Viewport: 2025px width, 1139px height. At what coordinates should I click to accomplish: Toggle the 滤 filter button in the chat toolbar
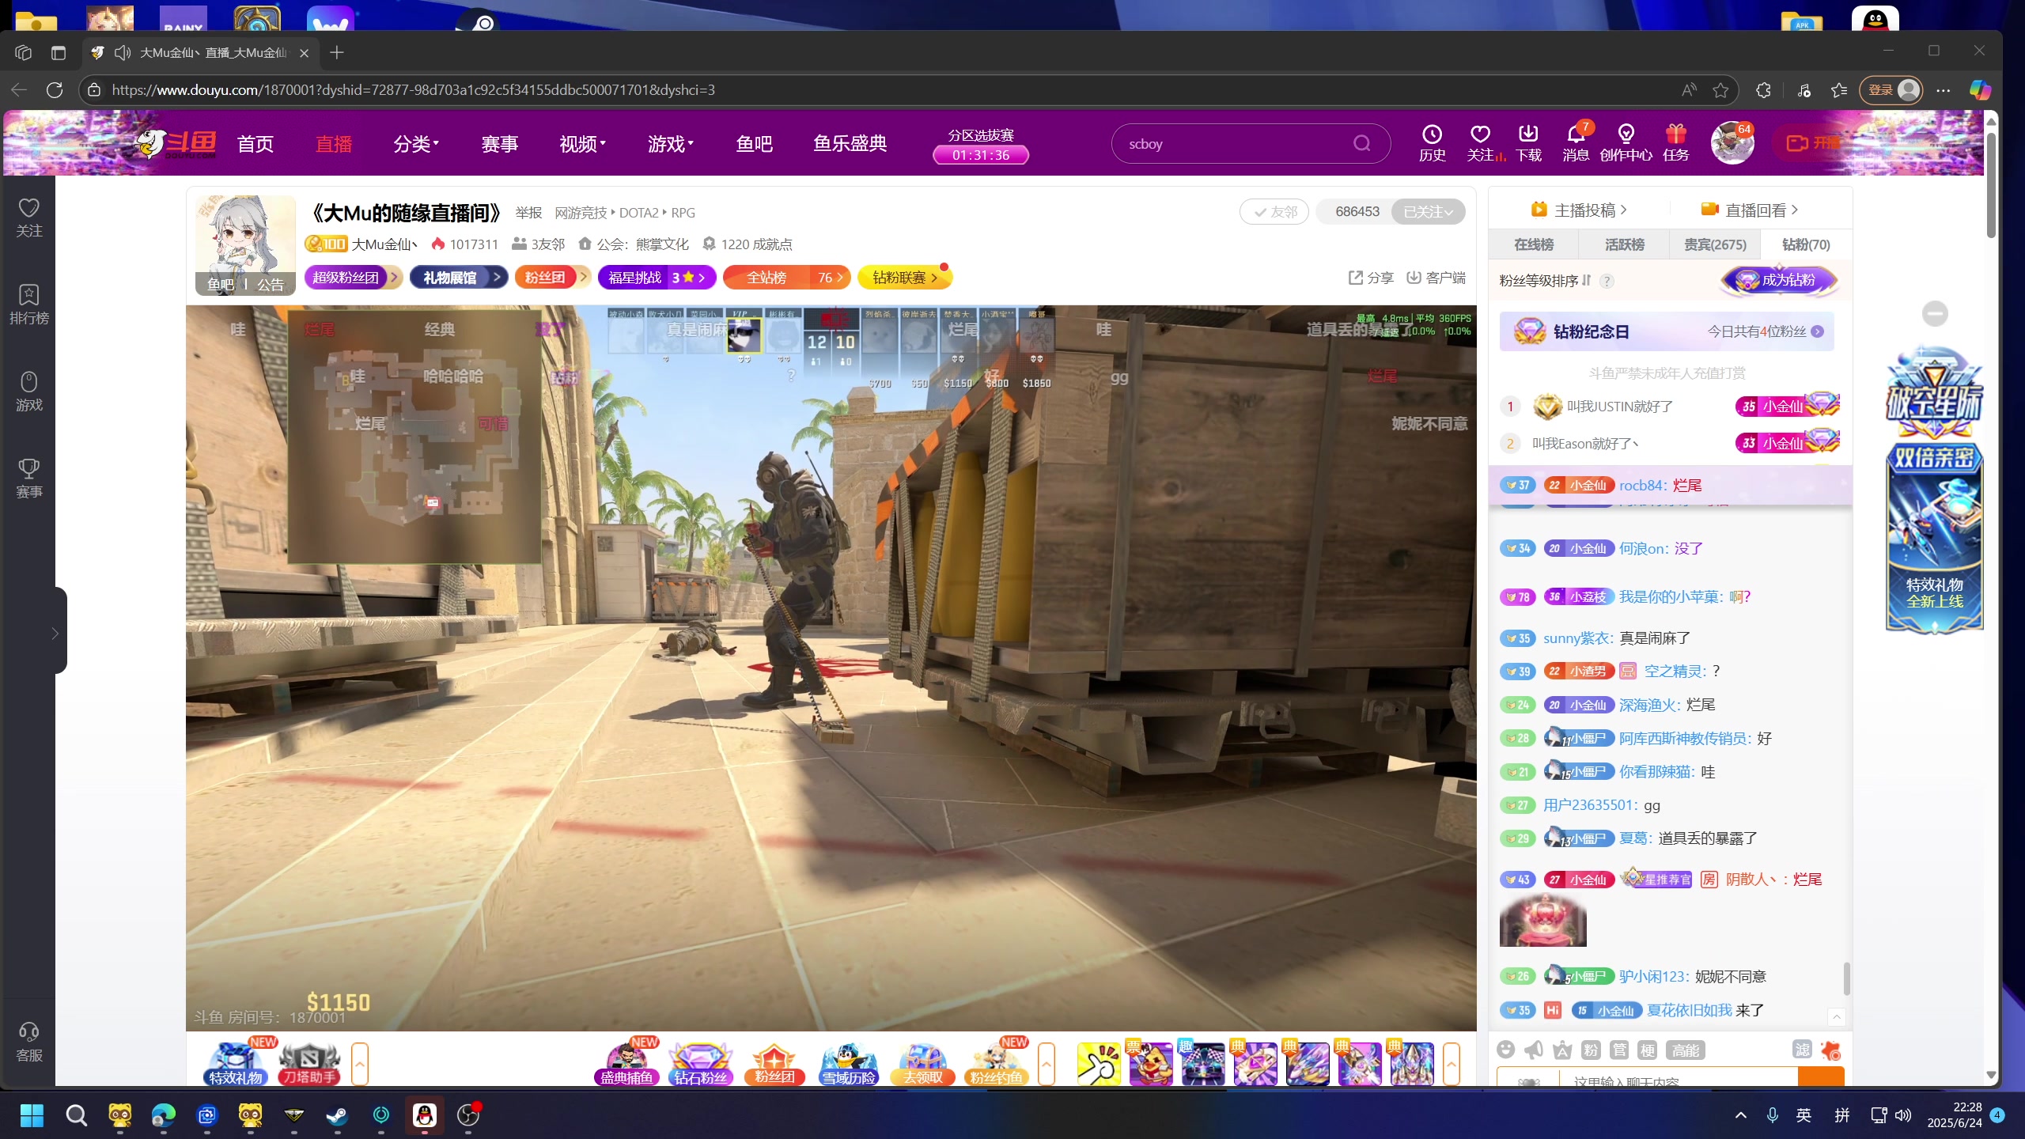[1802, 1049]
